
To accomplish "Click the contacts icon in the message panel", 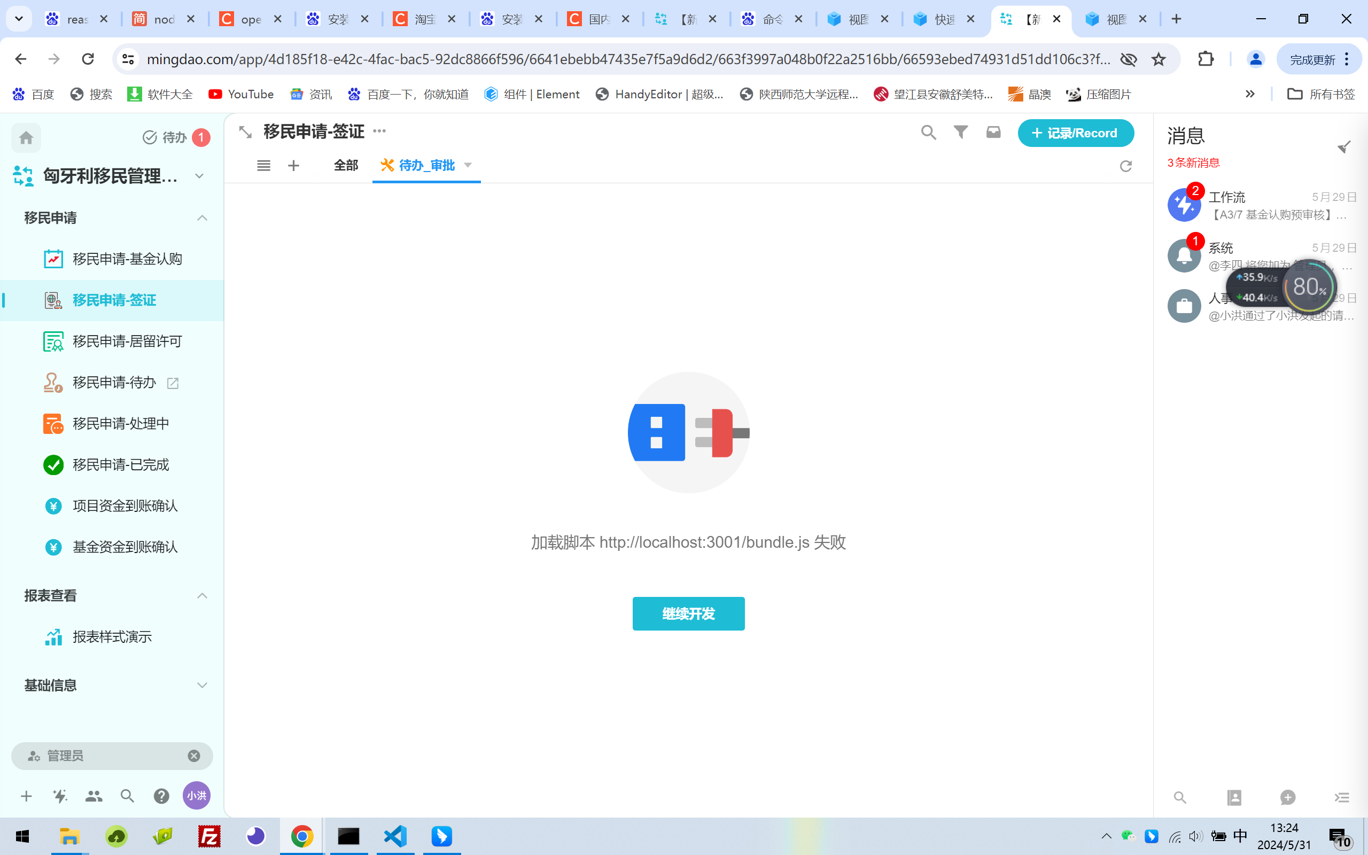I will [1234, 797].
